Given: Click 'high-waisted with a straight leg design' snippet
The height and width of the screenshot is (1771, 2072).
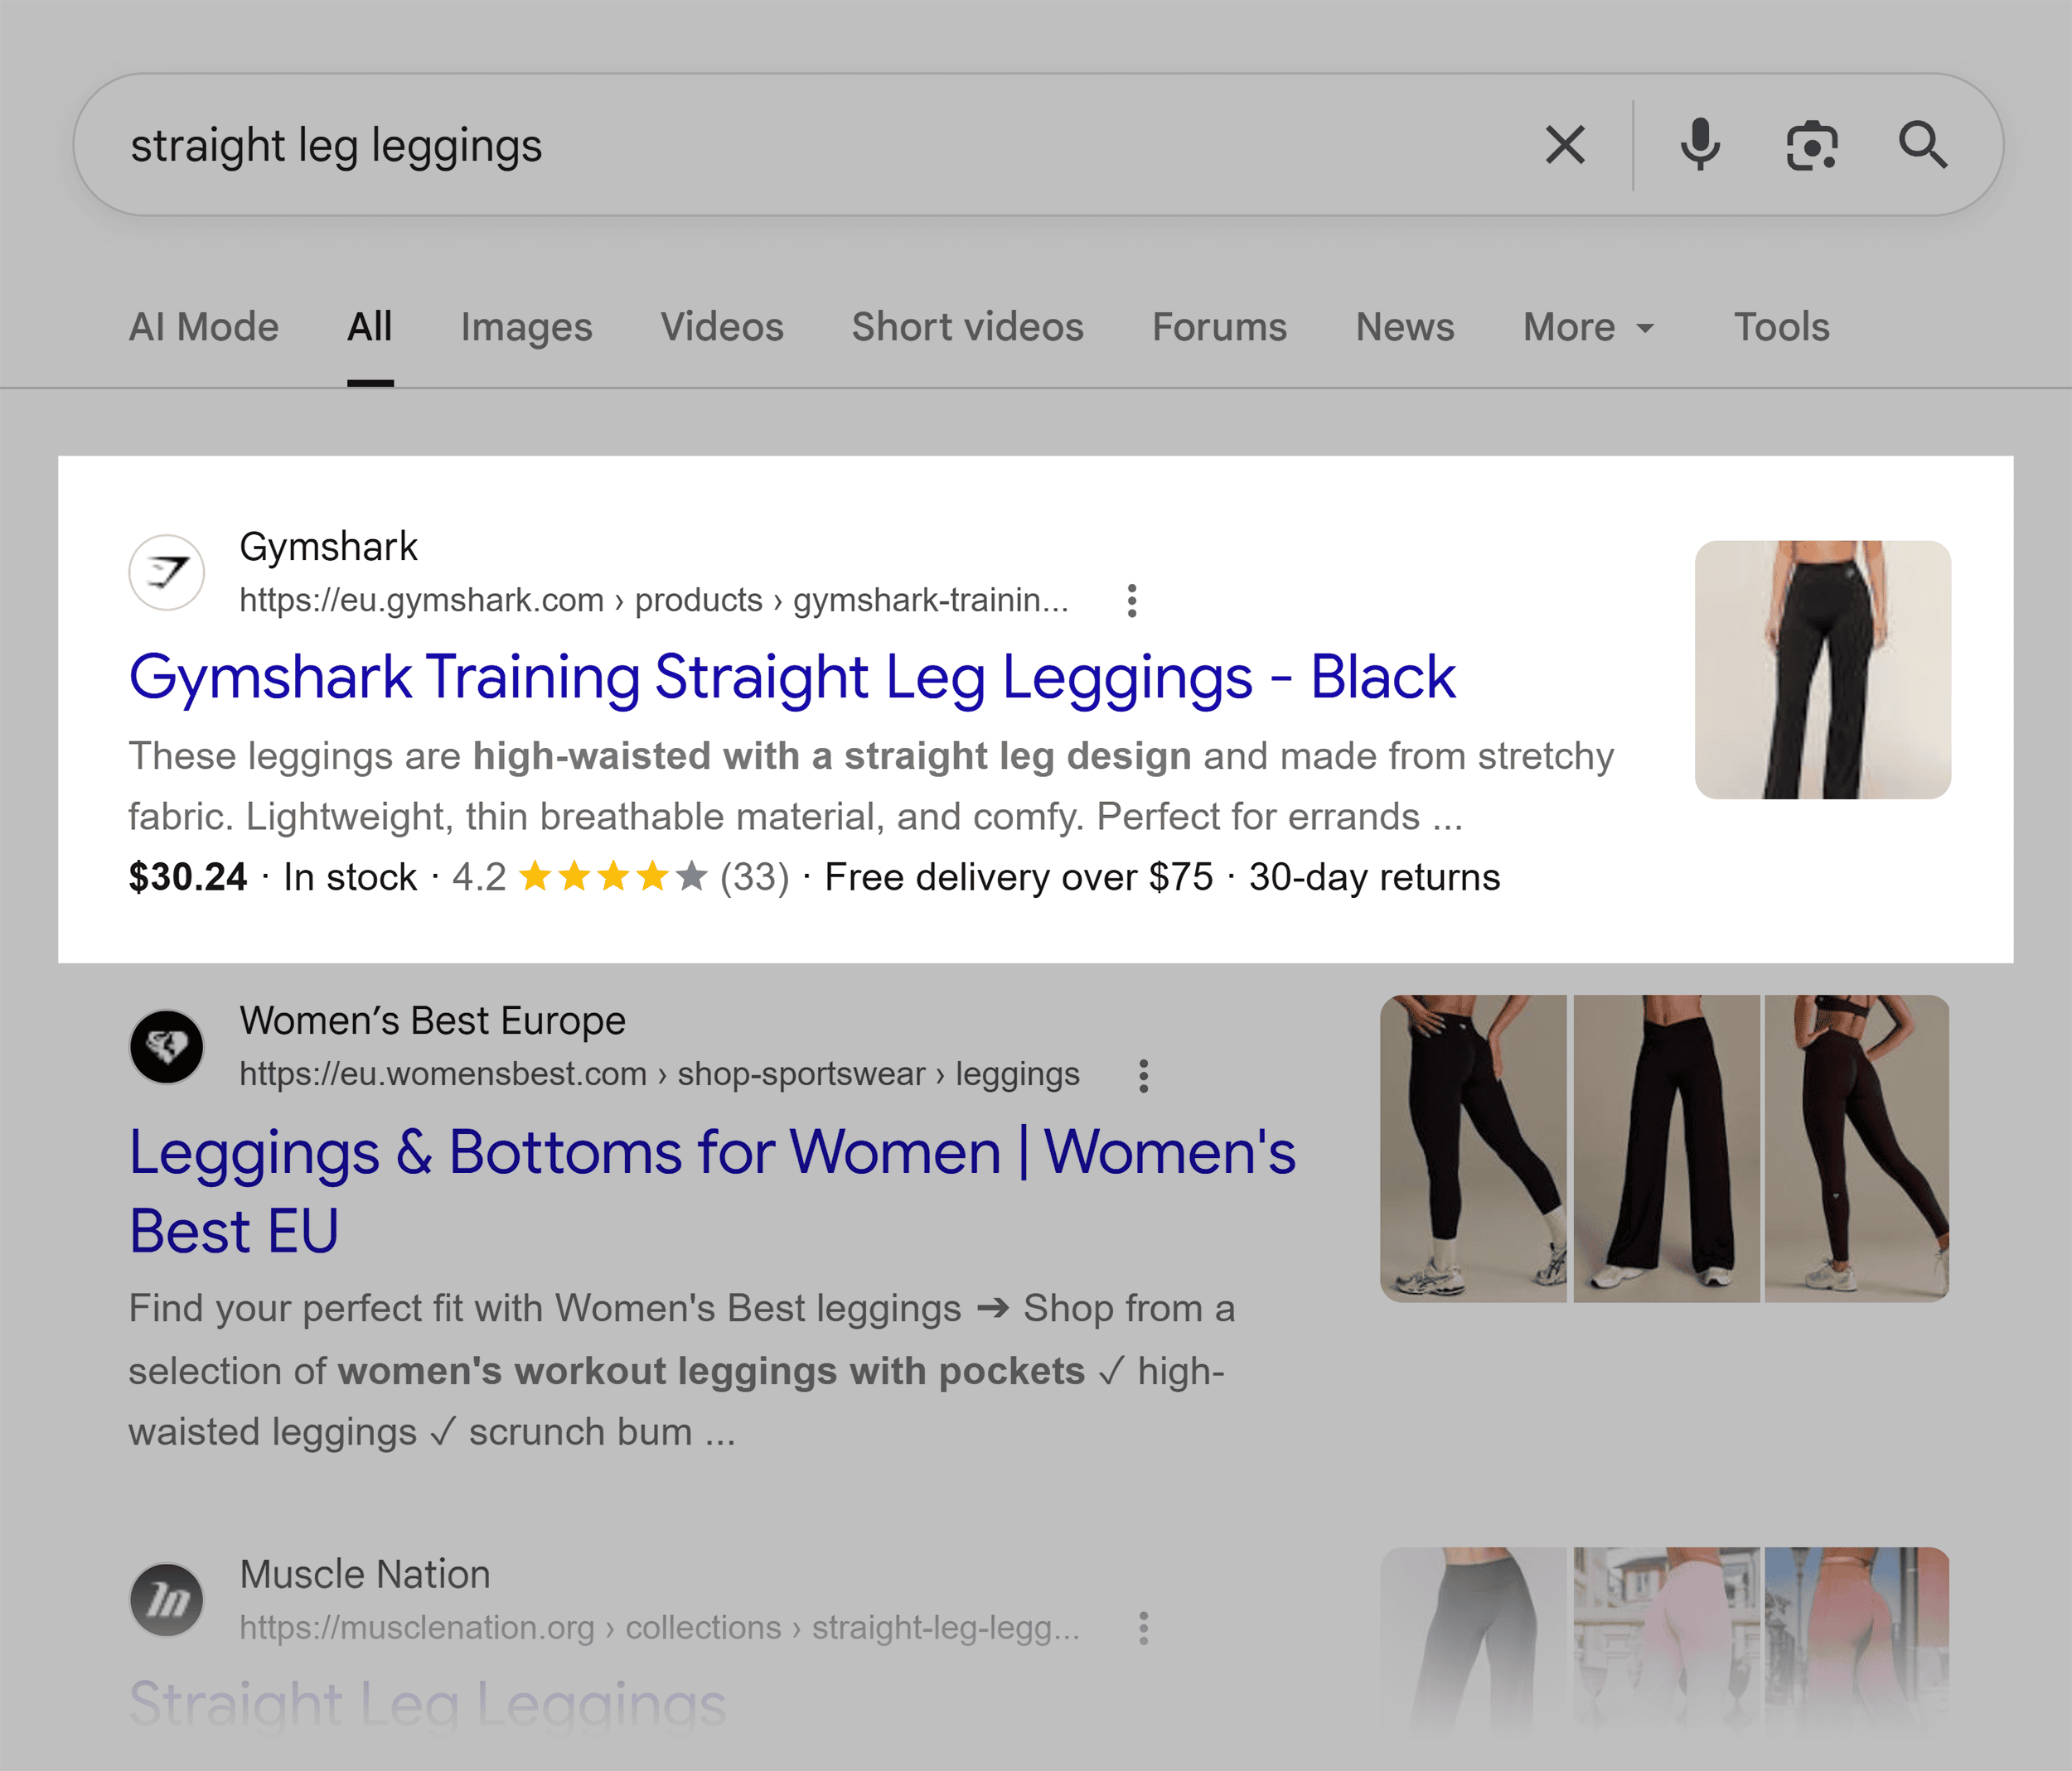Looking at the screenshot, I should (x=832, y=756).
